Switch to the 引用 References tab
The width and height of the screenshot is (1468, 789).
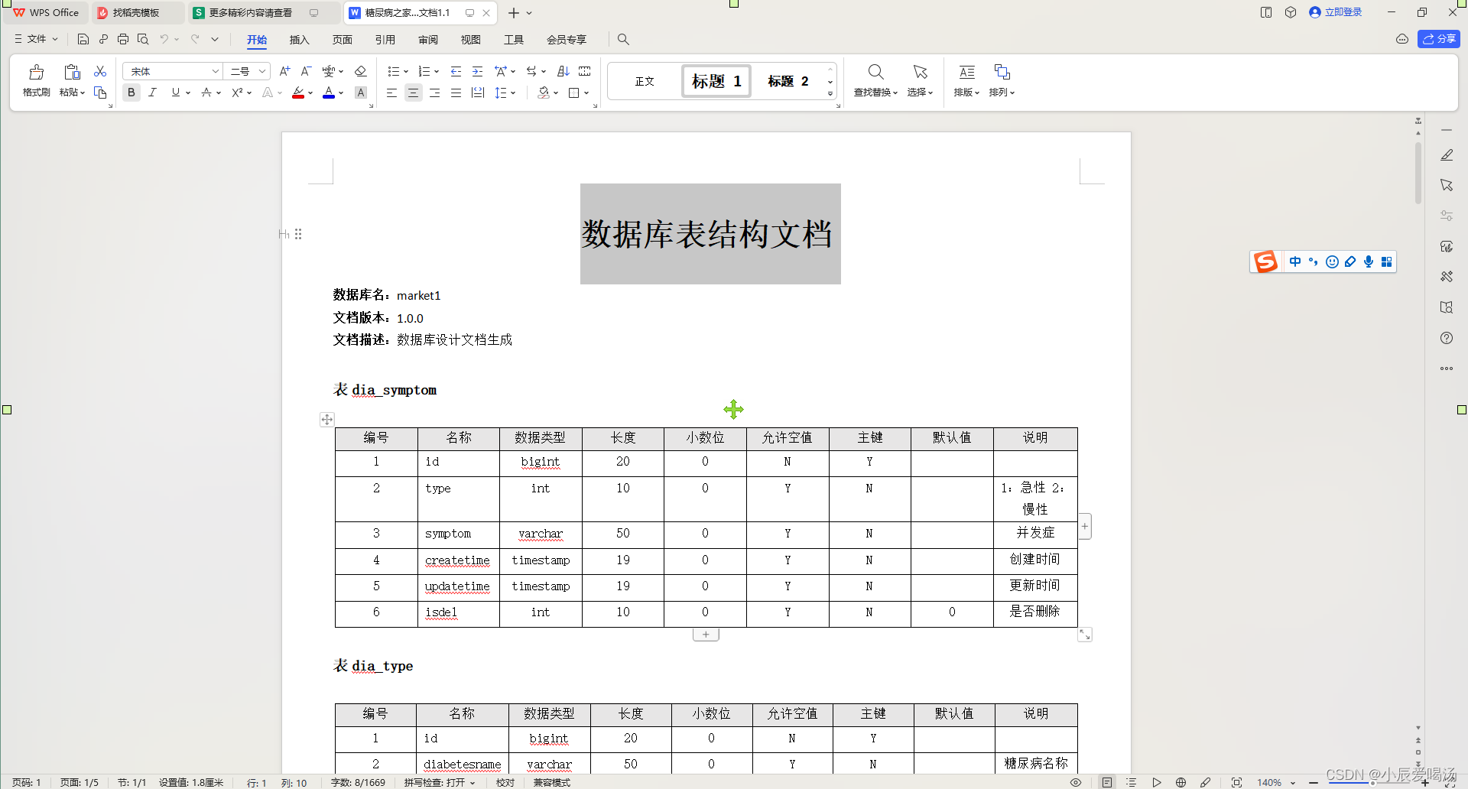(x=385, y=40)
